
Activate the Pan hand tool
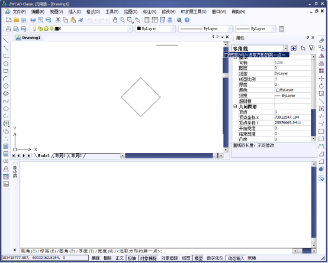pos(115,20)
